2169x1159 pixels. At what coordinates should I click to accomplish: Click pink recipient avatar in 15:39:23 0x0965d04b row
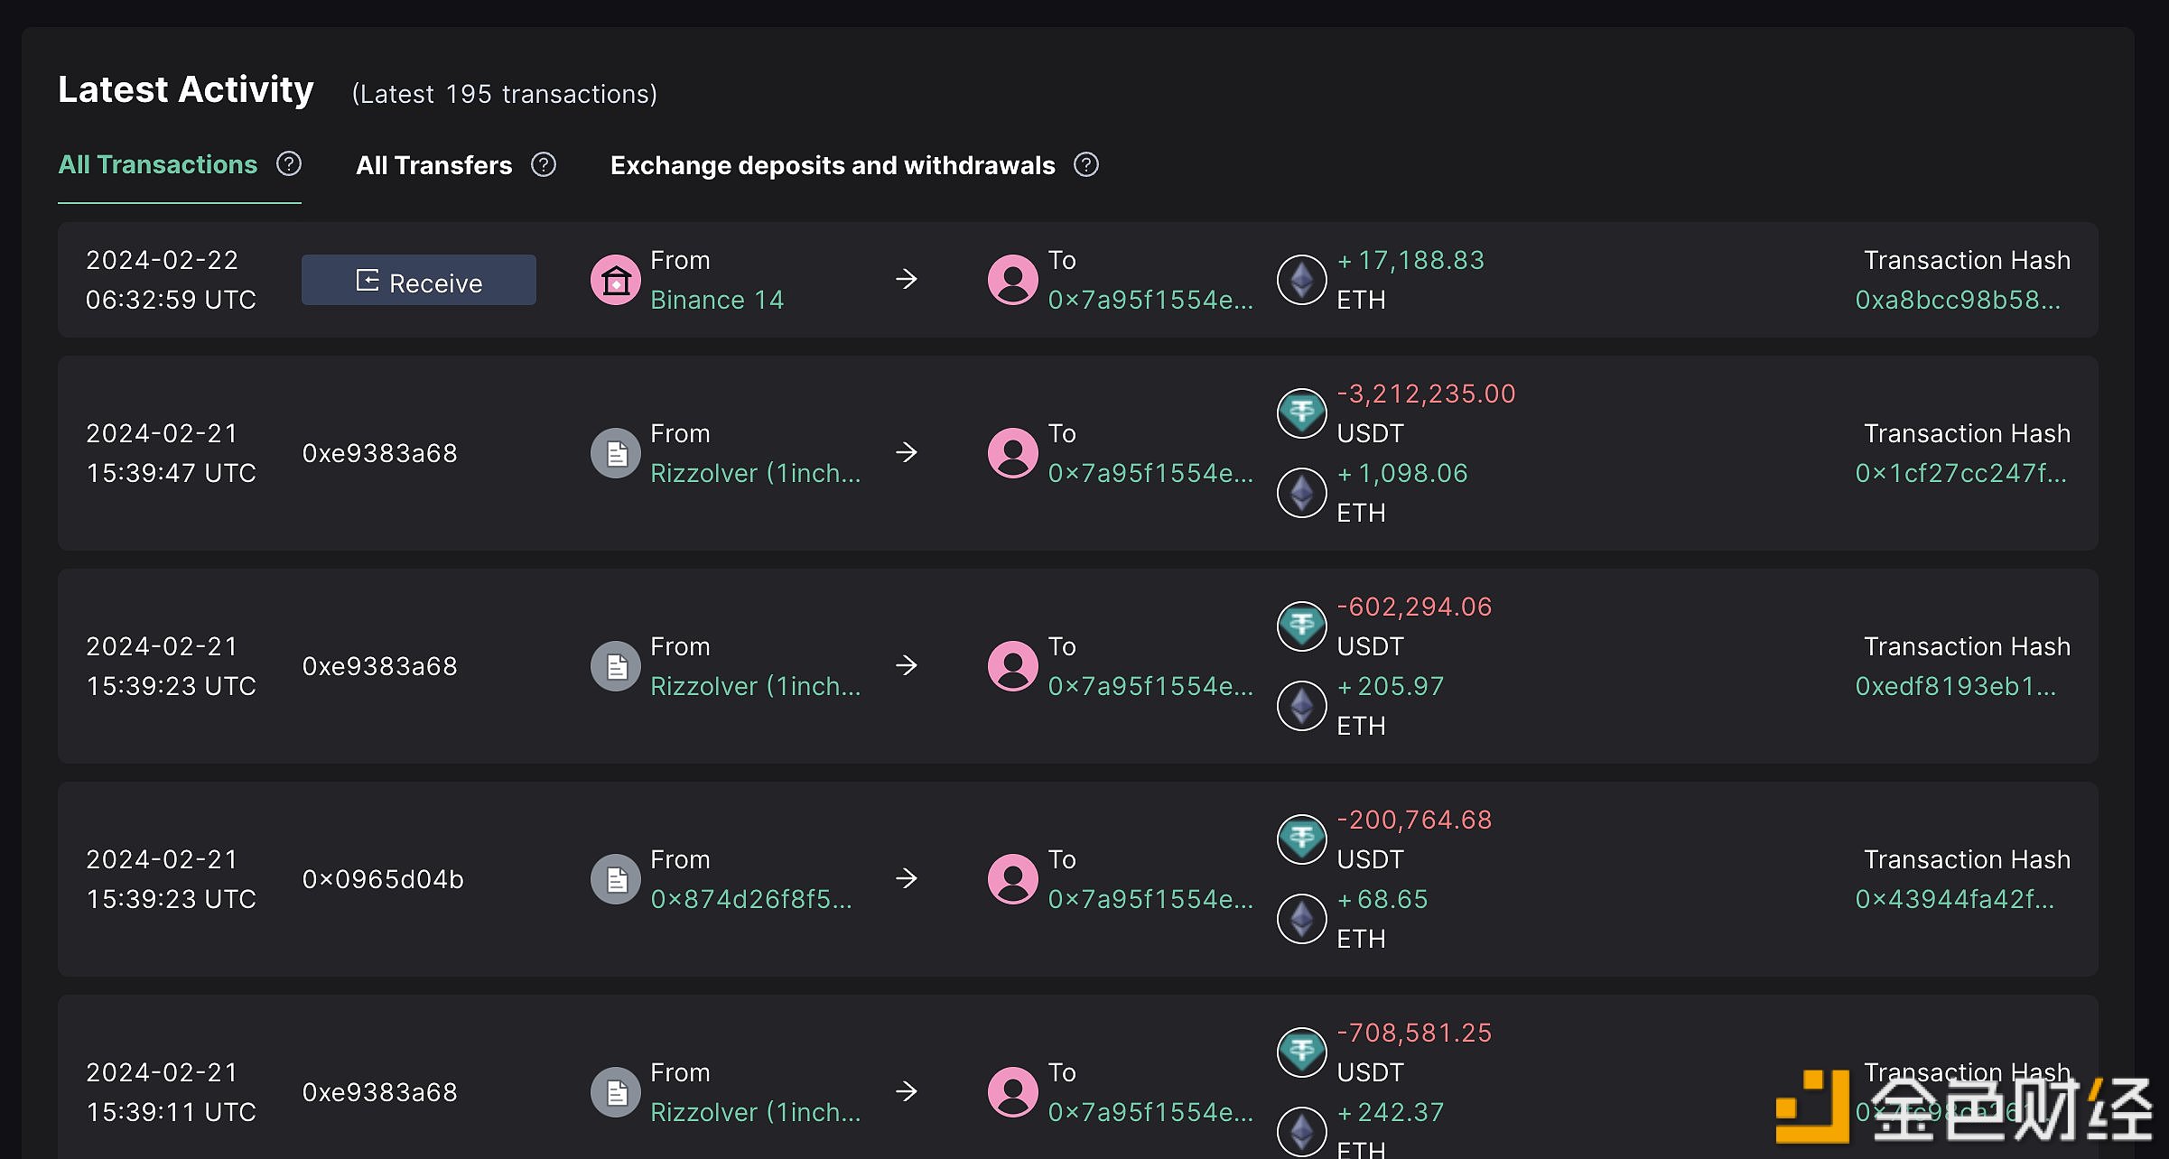(x=1013, y=879)
